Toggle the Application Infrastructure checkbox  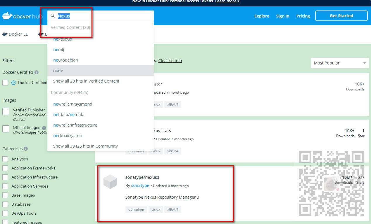click(x=5, y=177)
